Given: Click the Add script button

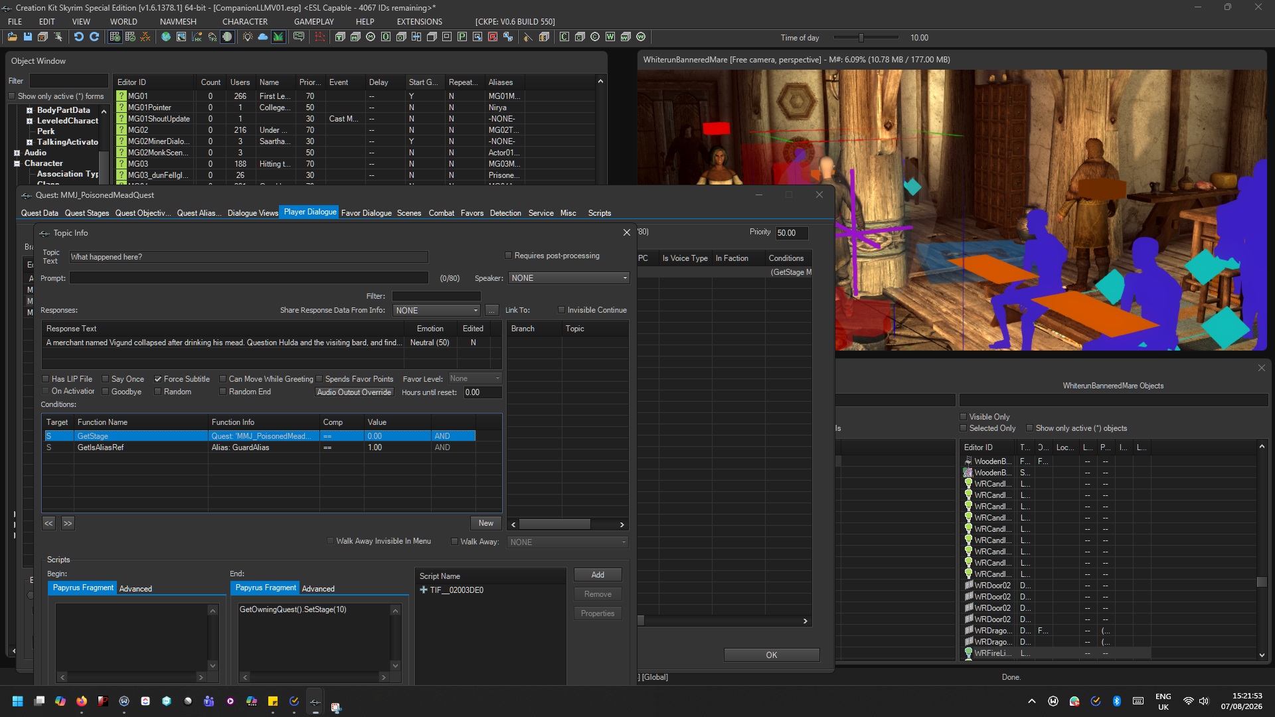Looking at the screenshot, I should point(598,575).
